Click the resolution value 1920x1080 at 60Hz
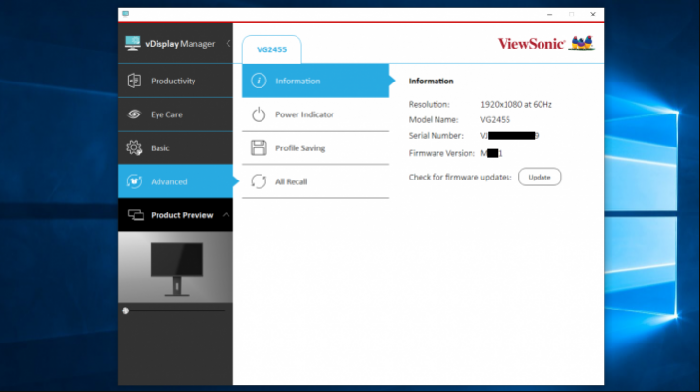 click(516, 104)
